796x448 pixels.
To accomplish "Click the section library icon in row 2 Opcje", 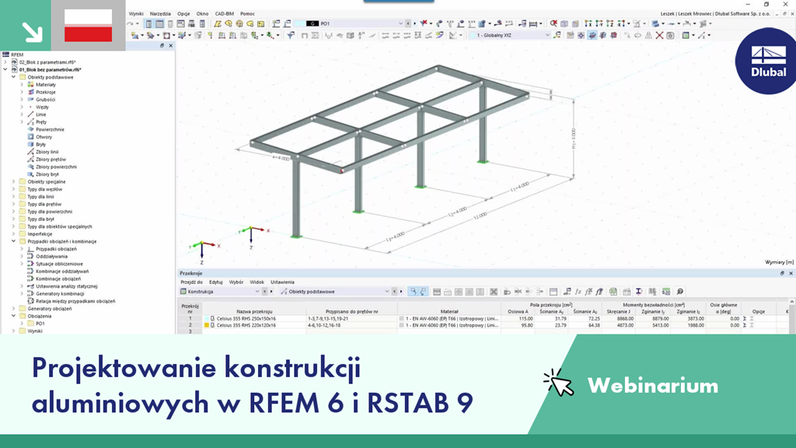I will [752, 325].
